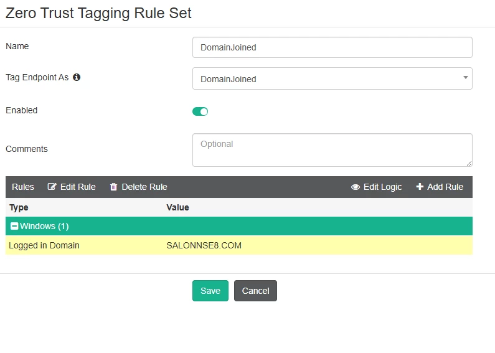The image size is (495, 353).
Task: Click the Name input field
Action: (332, 47)
